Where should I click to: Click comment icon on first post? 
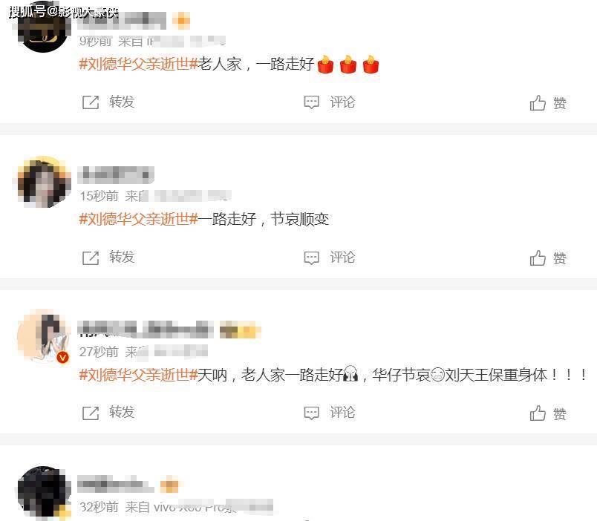click(x=311, y=102)
